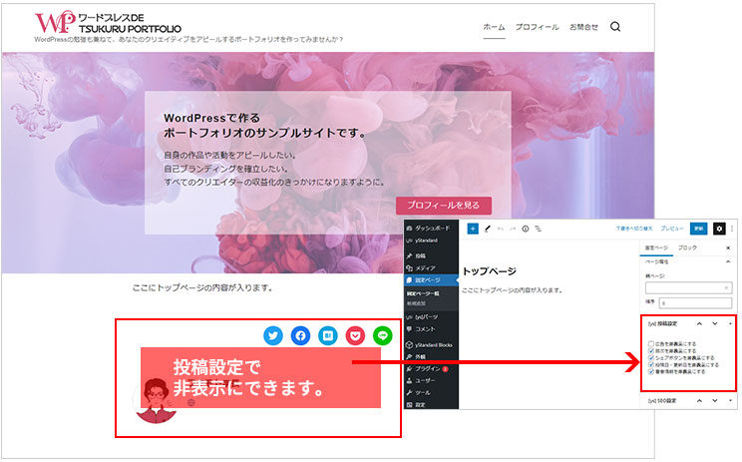Click editor paragraph ここにトップページの内容が入ります。
The height and width of the screenshot is (462, 742).
coord(512,290)
